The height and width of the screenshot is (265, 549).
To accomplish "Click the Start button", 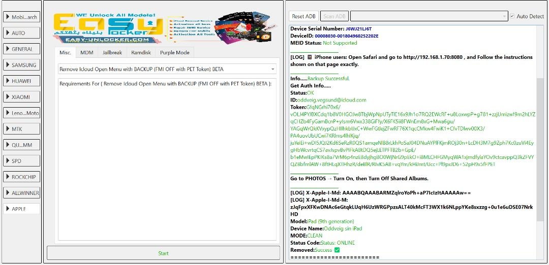I will [163, 253].
